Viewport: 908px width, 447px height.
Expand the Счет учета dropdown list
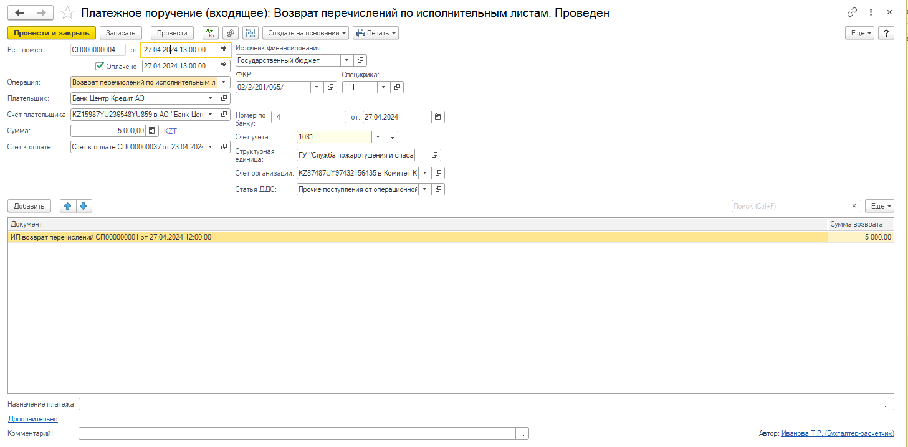click(x=378, y=136)
